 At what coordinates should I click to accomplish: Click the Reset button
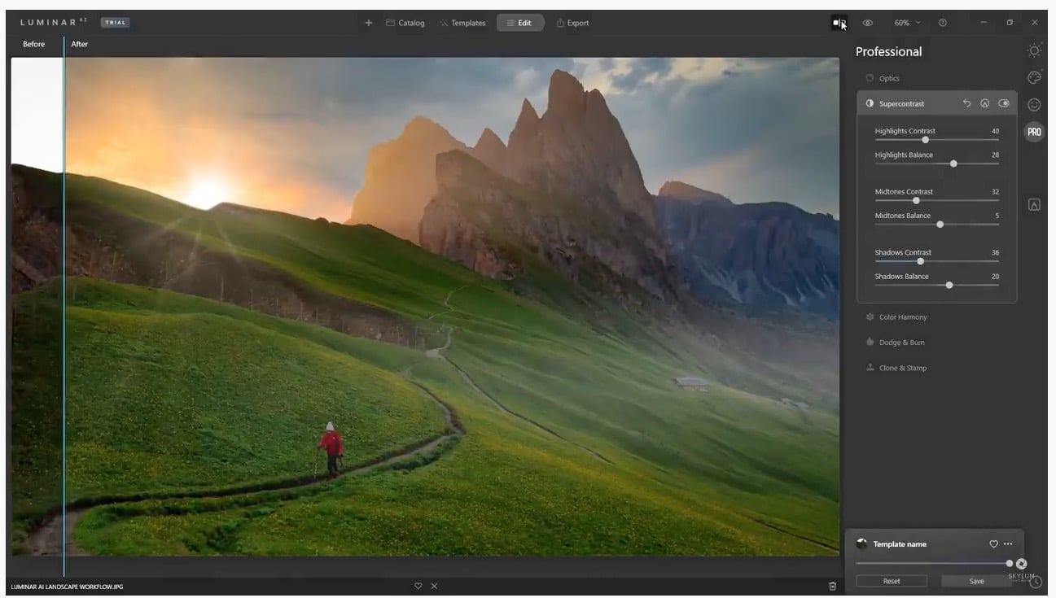[891, 581]
